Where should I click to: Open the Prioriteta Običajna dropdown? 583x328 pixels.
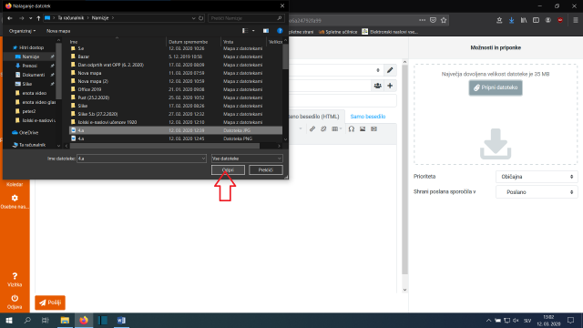point(537,177)
